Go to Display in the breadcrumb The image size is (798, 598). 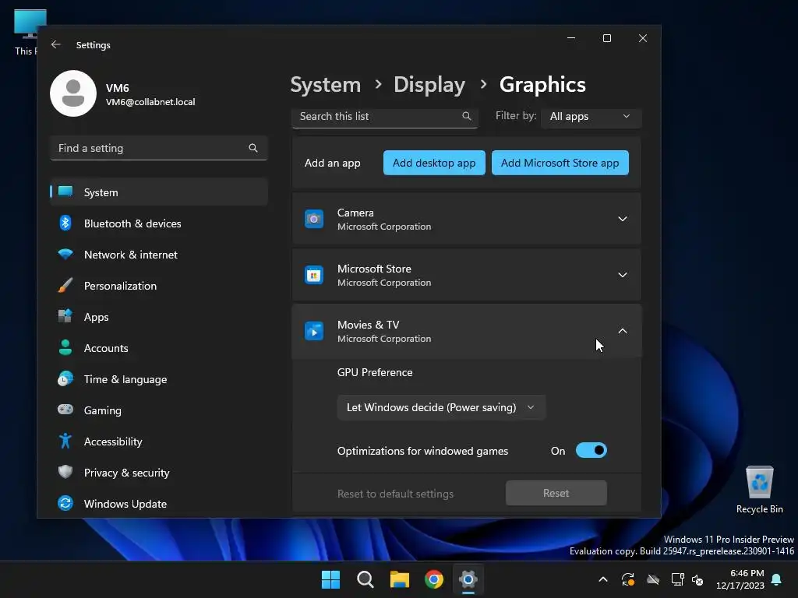click(x=429, y=84)
